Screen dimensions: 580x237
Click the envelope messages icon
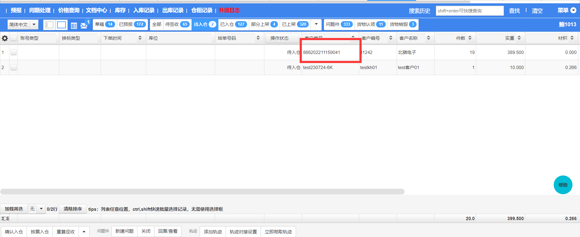pyautogui.click(x=84, y=26)
